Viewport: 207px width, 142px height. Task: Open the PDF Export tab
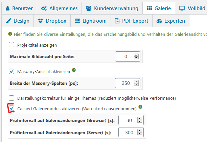(132, 21)
